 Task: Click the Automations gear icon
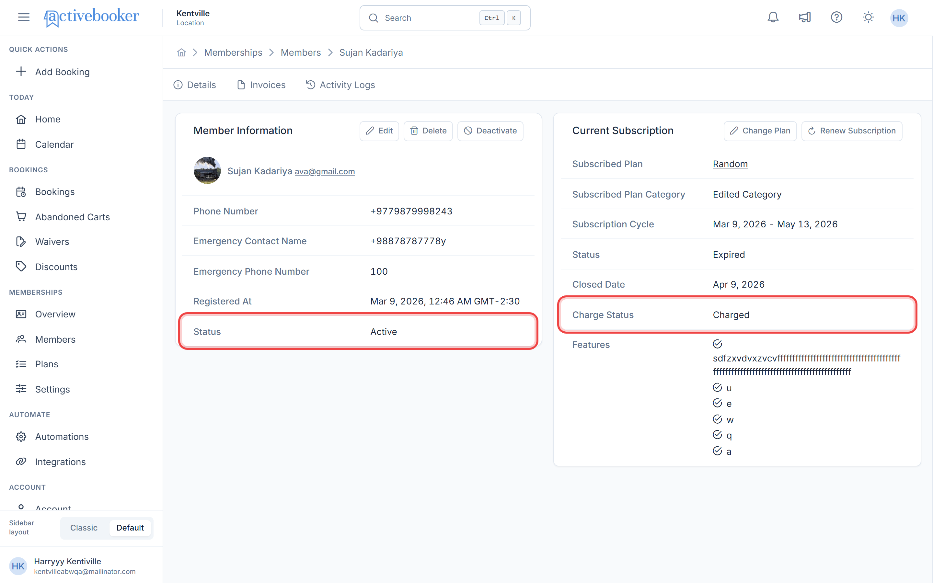click(21, 437)
